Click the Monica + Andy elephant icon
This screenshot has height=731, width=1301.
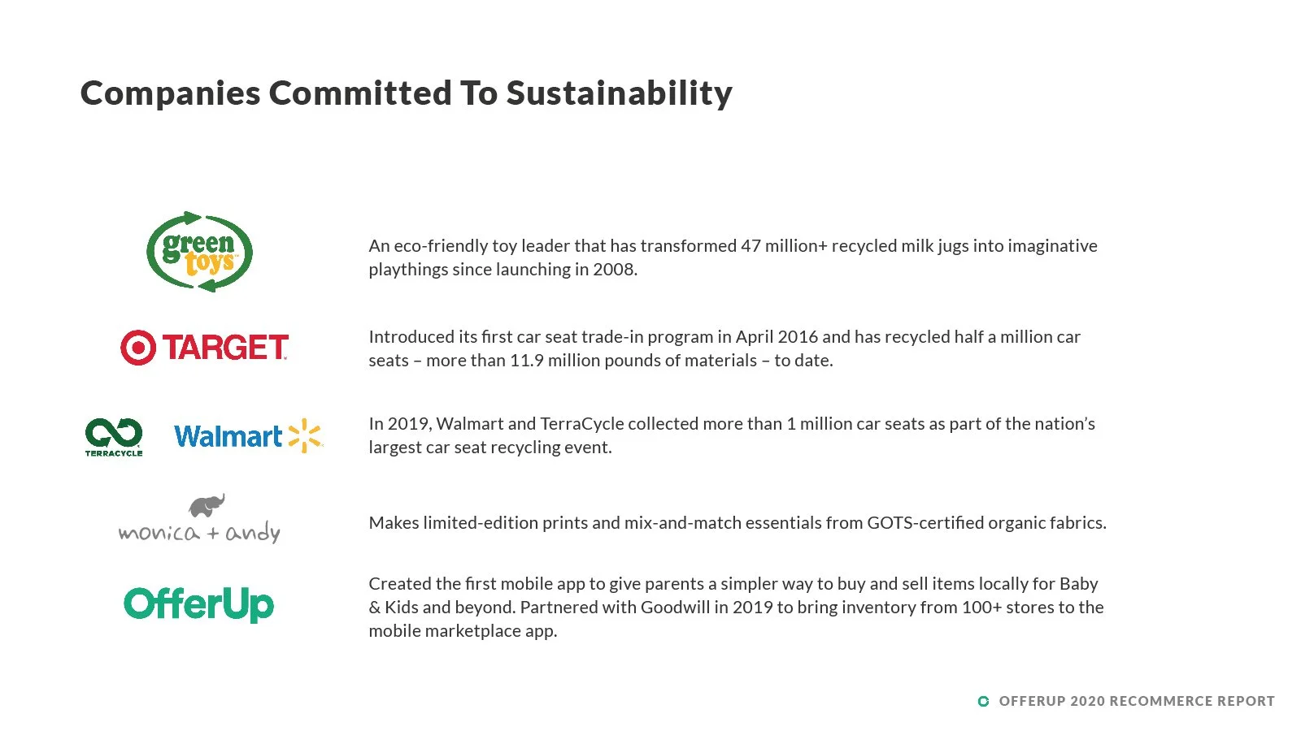coord(207,505)
